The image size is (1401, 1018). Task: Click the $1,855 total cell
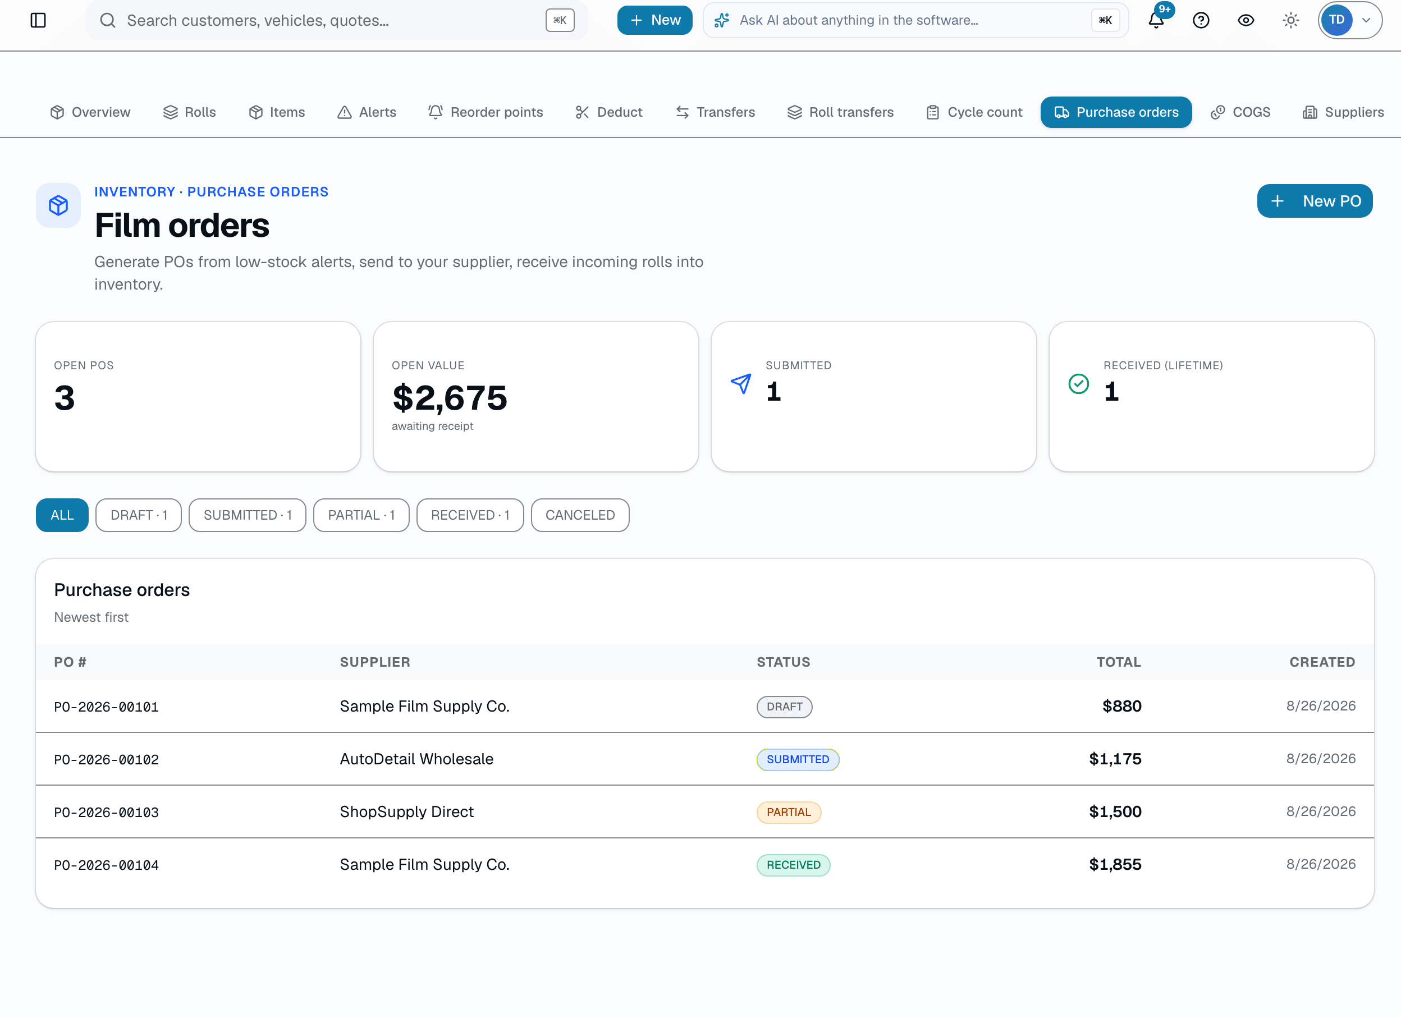(1115, 865)
